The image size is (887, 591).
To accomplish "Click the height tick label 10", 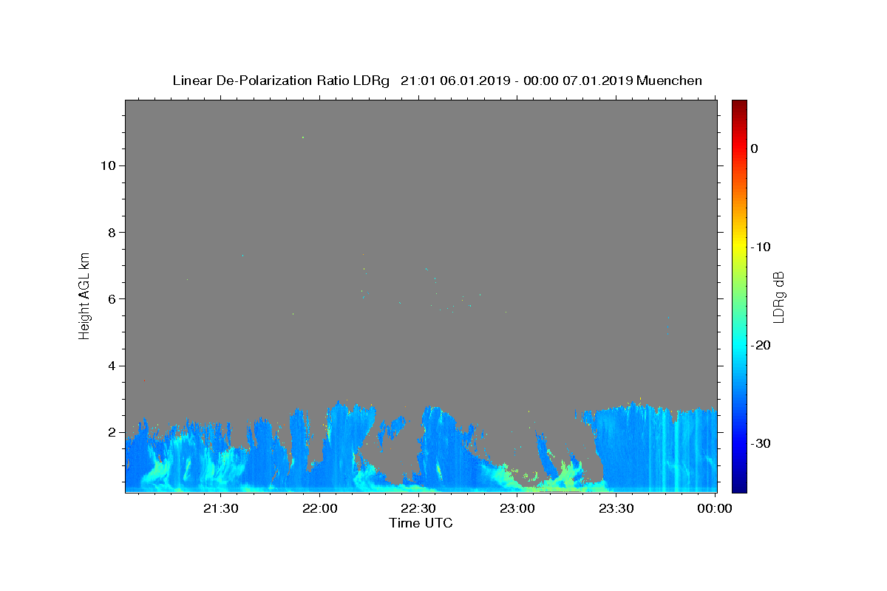I will 108,165.
